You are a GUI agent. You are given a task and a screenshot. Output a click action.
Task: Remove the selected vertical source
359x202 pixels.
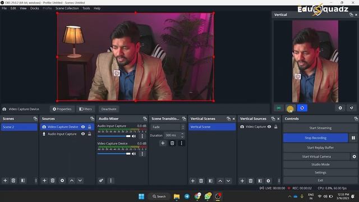251,181
